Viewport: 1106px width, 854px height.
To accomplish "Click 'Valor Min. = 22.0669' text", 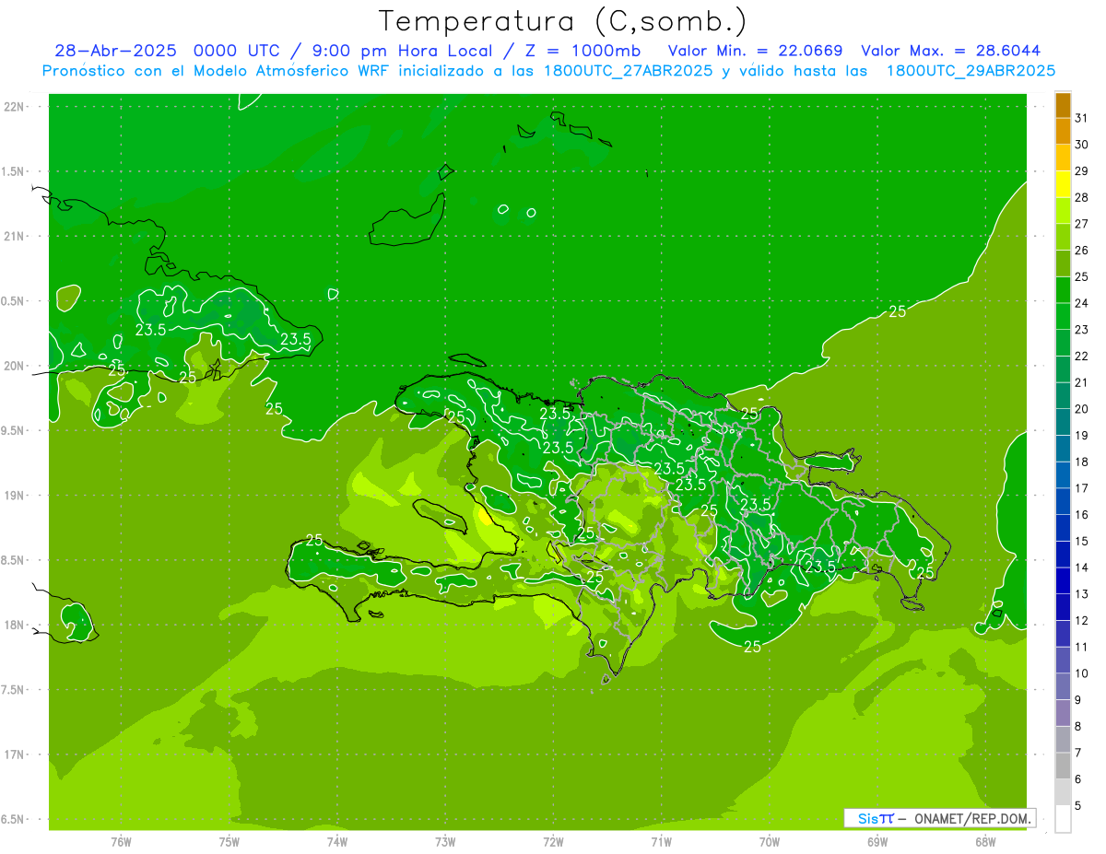I will pos(755,51).
